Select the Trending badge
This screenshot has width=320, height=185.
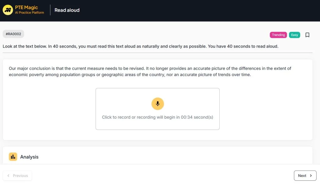click(x=278, y=35)
